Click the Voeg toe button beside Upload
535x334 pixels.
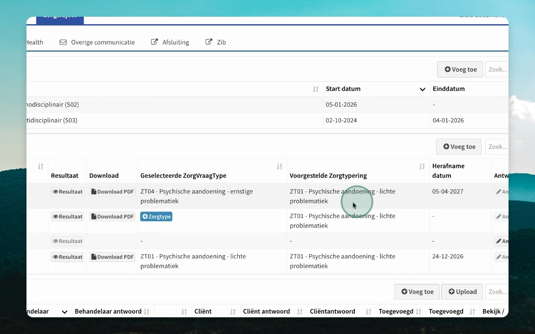pyautogui.click(x=417, y=292)
